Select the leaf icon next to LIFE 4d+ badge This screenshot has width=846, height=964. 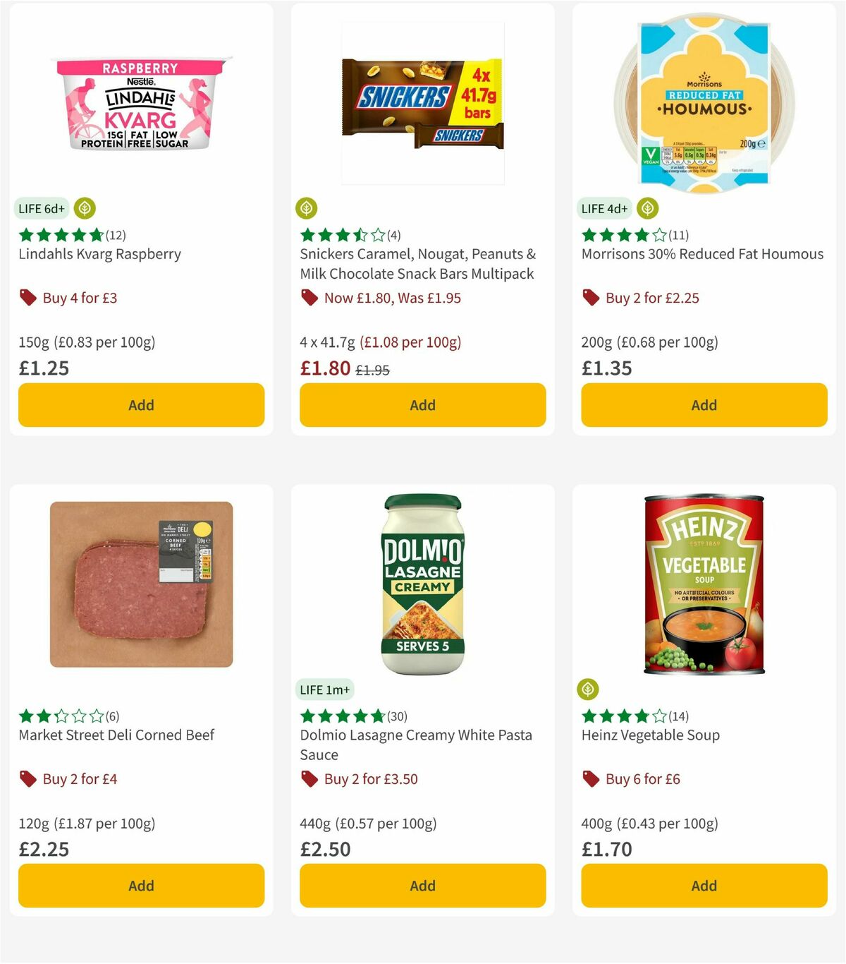[x=646, y=208]
